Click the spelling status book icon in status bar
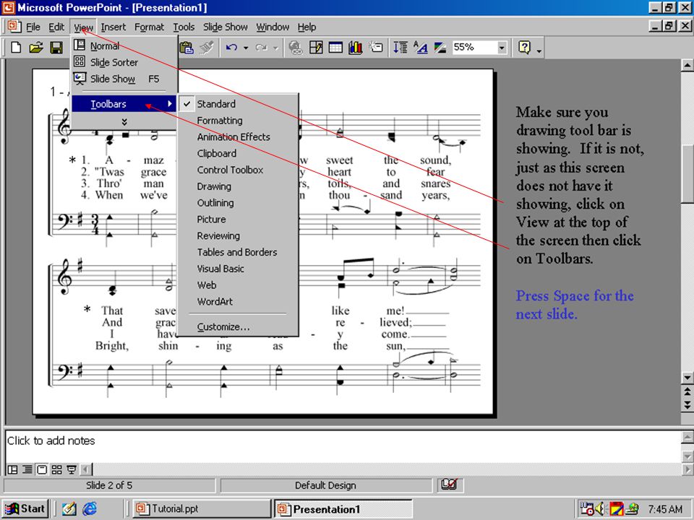 tap(449, 485)
